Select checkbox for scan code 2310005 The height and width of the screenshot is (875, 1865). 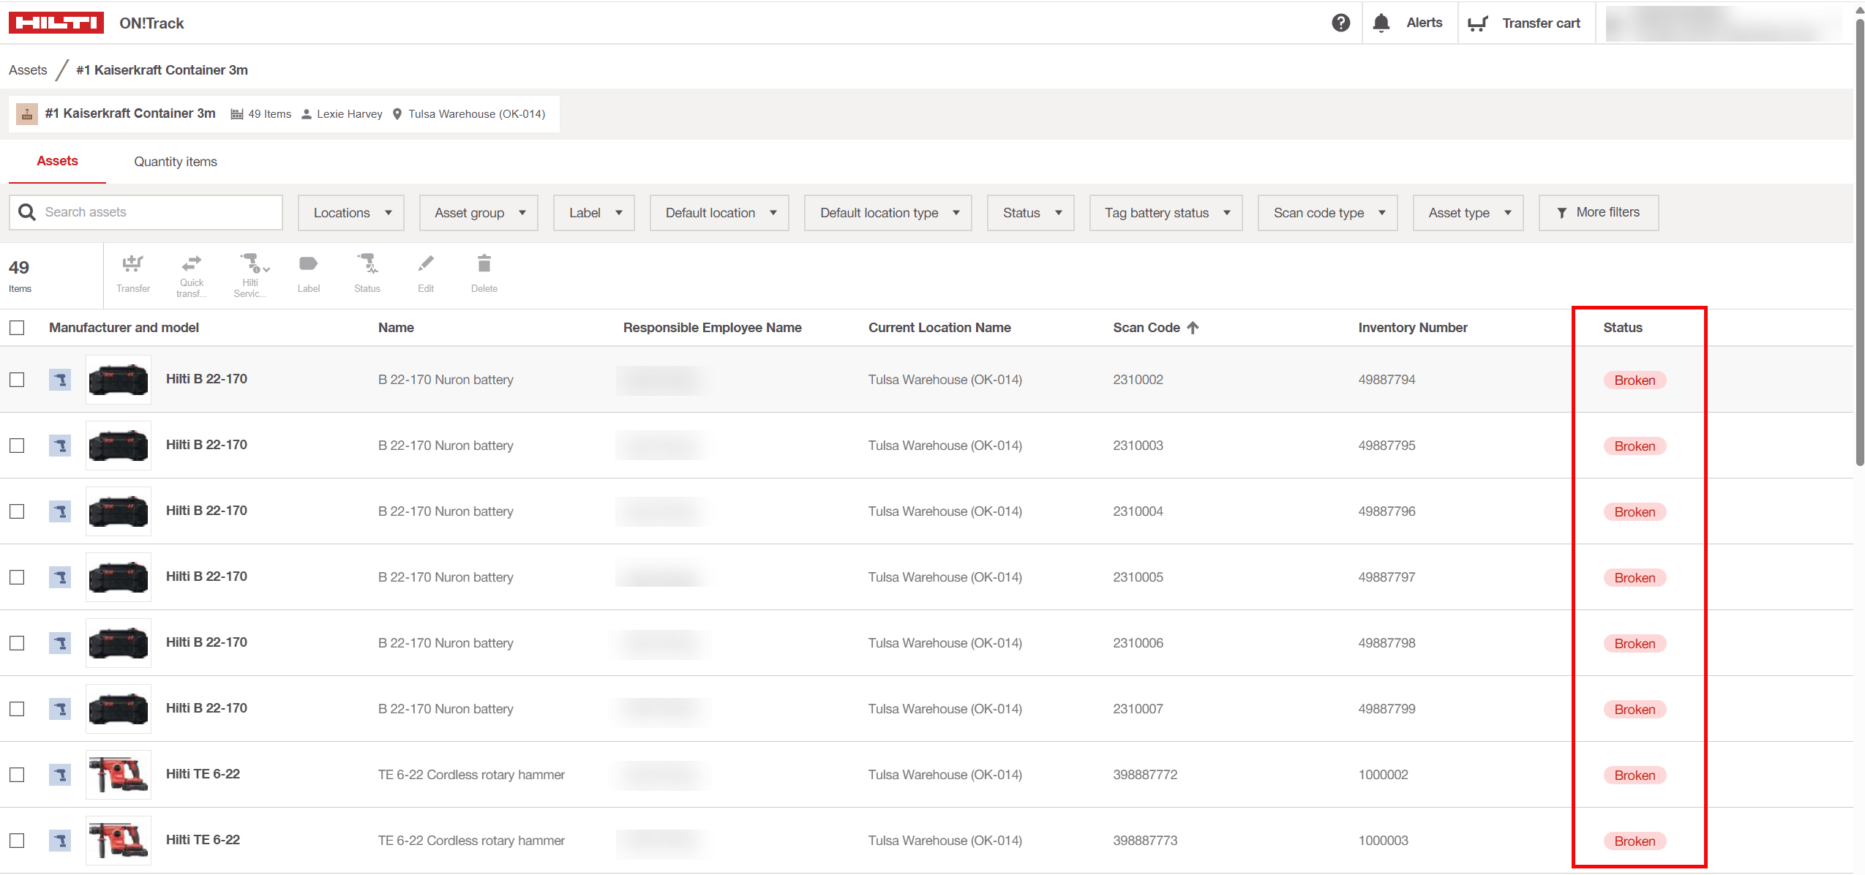click(x=17, y=577)
